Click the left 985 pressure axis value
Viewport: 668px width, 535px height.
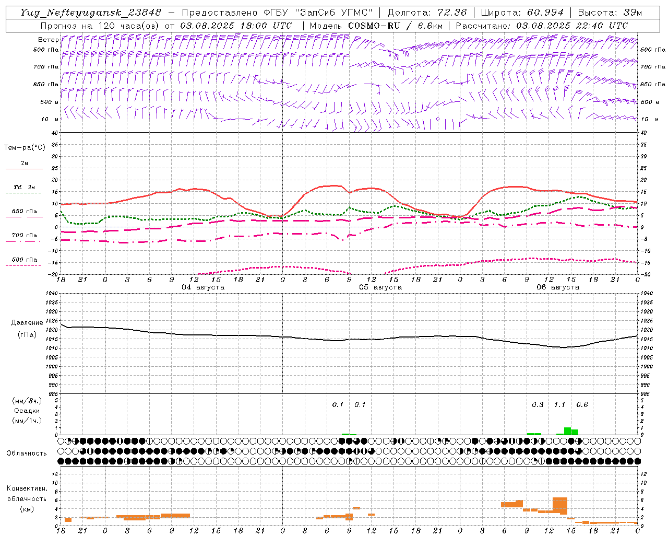click(54, 394)
